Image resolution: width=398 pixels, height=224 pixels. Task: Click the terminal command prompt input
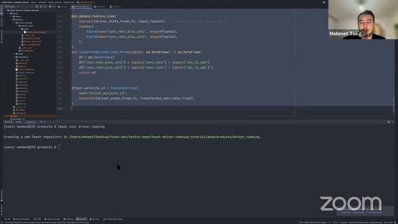click(x=59, y=147)
